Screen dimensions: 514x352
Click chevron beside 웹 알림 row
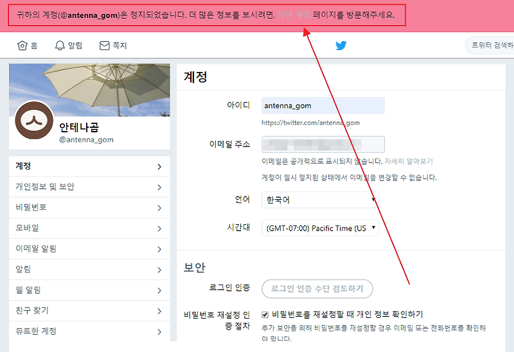point(159,291)
